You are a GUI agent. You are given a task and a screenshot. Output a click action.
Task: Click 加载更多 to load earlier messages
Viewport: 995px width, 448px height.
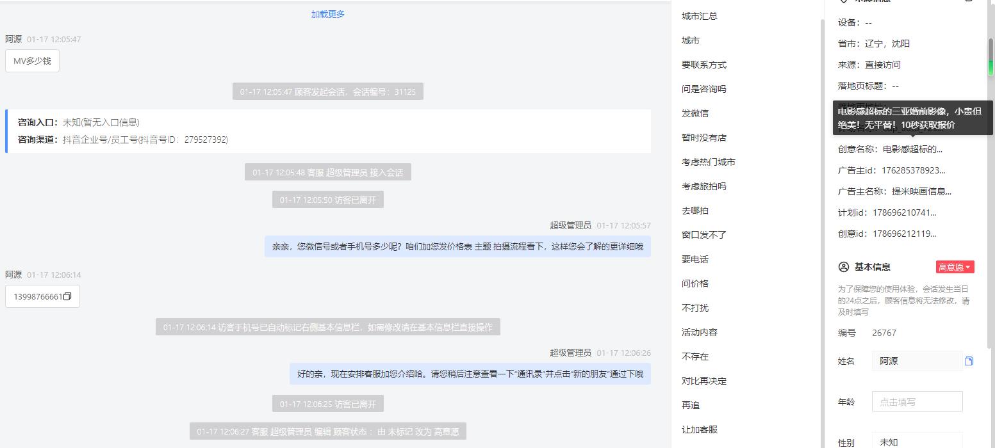(x=328, y=14)
